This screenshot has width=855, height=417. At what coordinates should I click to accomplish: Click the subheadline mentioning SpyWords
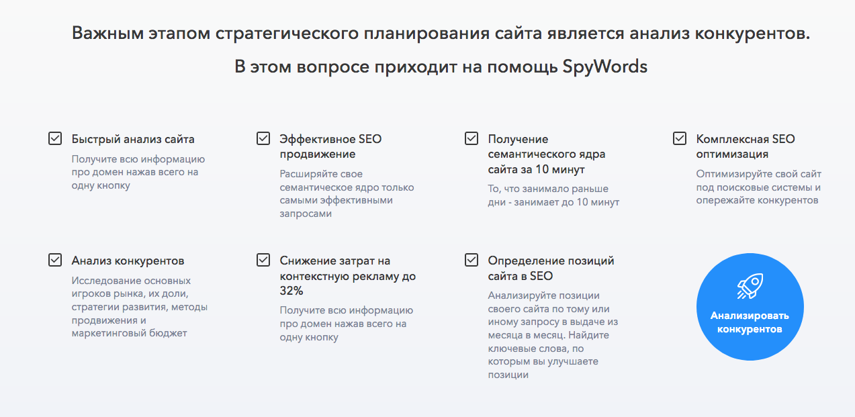point(441,67)
